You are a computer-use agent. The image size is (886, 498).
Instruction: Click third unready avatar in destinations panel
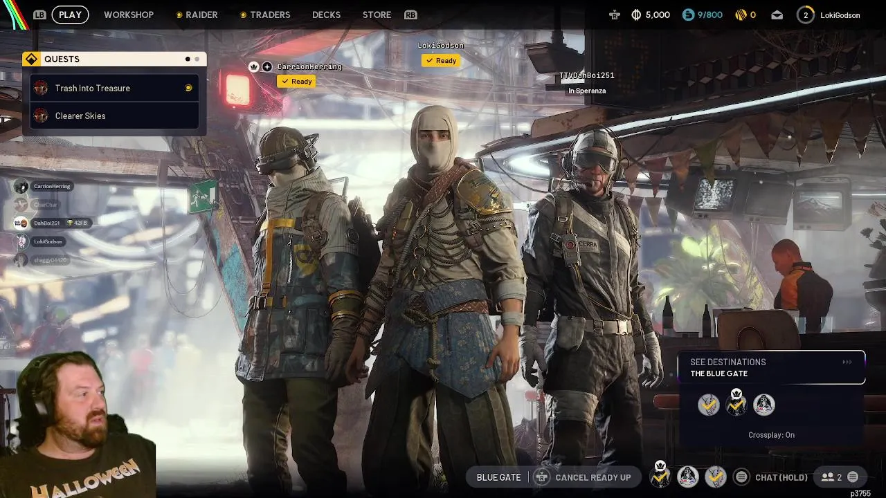pos(764,405)
